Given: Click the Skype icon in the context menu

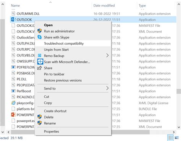Looking at the screenshot, I should 40,37.
